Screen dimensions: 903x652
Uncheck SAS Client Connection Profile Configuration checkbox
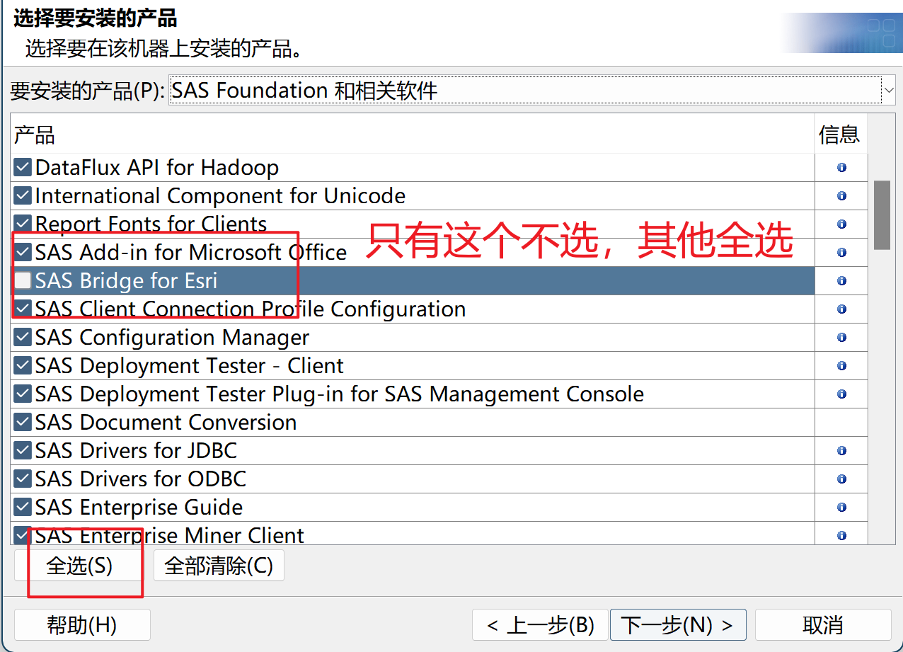23,309
